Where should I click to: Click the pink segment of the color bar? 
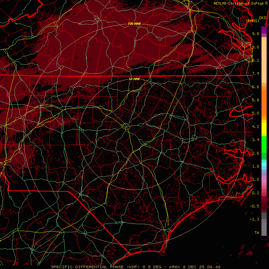(x=264, y=181)
